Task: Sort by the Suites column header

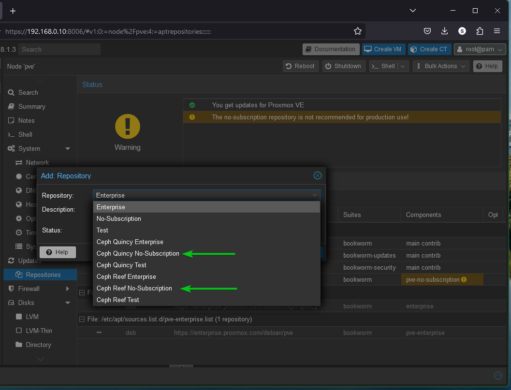Action: tap(369, 215)
